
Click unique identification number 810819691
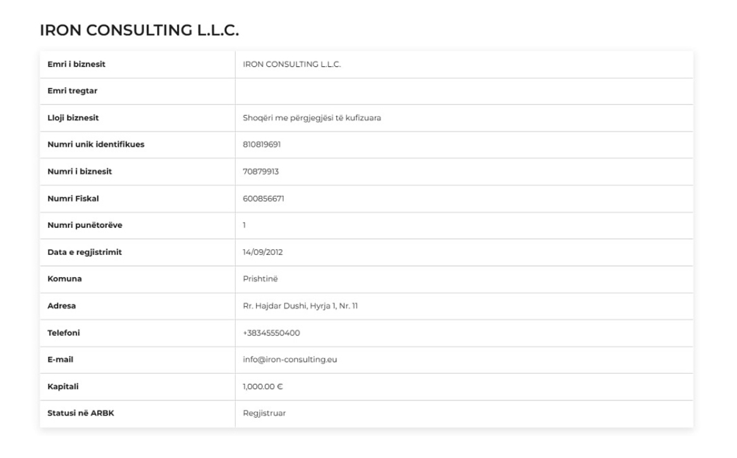click(x=261, y=145)
